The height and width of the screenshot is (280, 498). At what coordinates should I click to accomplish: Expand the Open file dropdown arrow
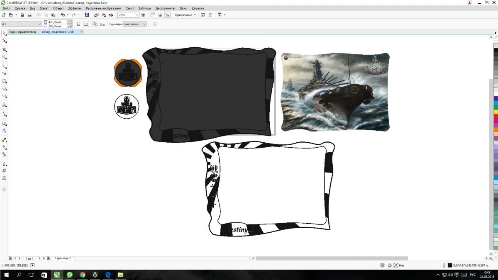pyautogui.click(x=16, y=15)
